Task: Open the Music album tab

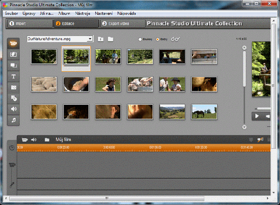Action: (x=14, y=120)
